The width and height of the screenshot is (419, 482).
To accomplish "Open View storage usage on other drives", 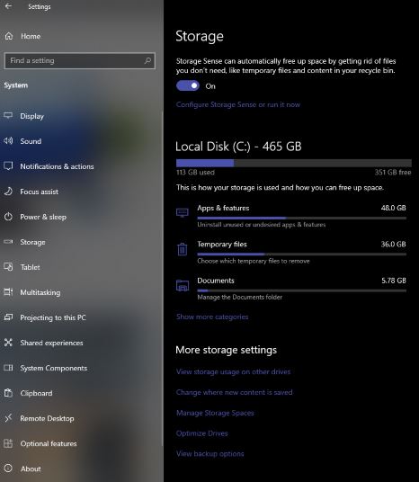I will click(x=233, y=371).
